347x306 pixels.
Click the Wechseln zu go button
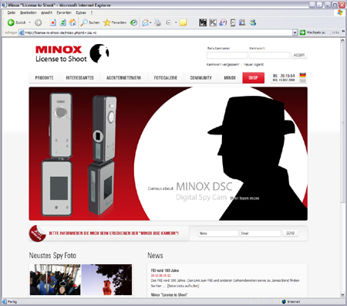tap(312, 32)
